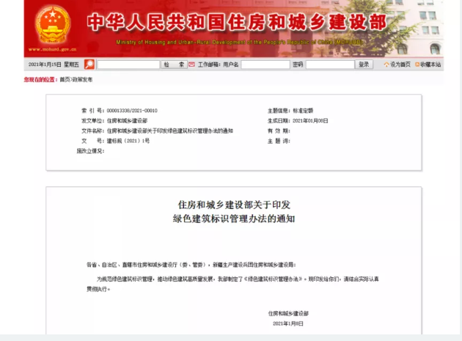The image size is (462, 341).
Task: Click the 登录 login button
Action: pos(364,65)
